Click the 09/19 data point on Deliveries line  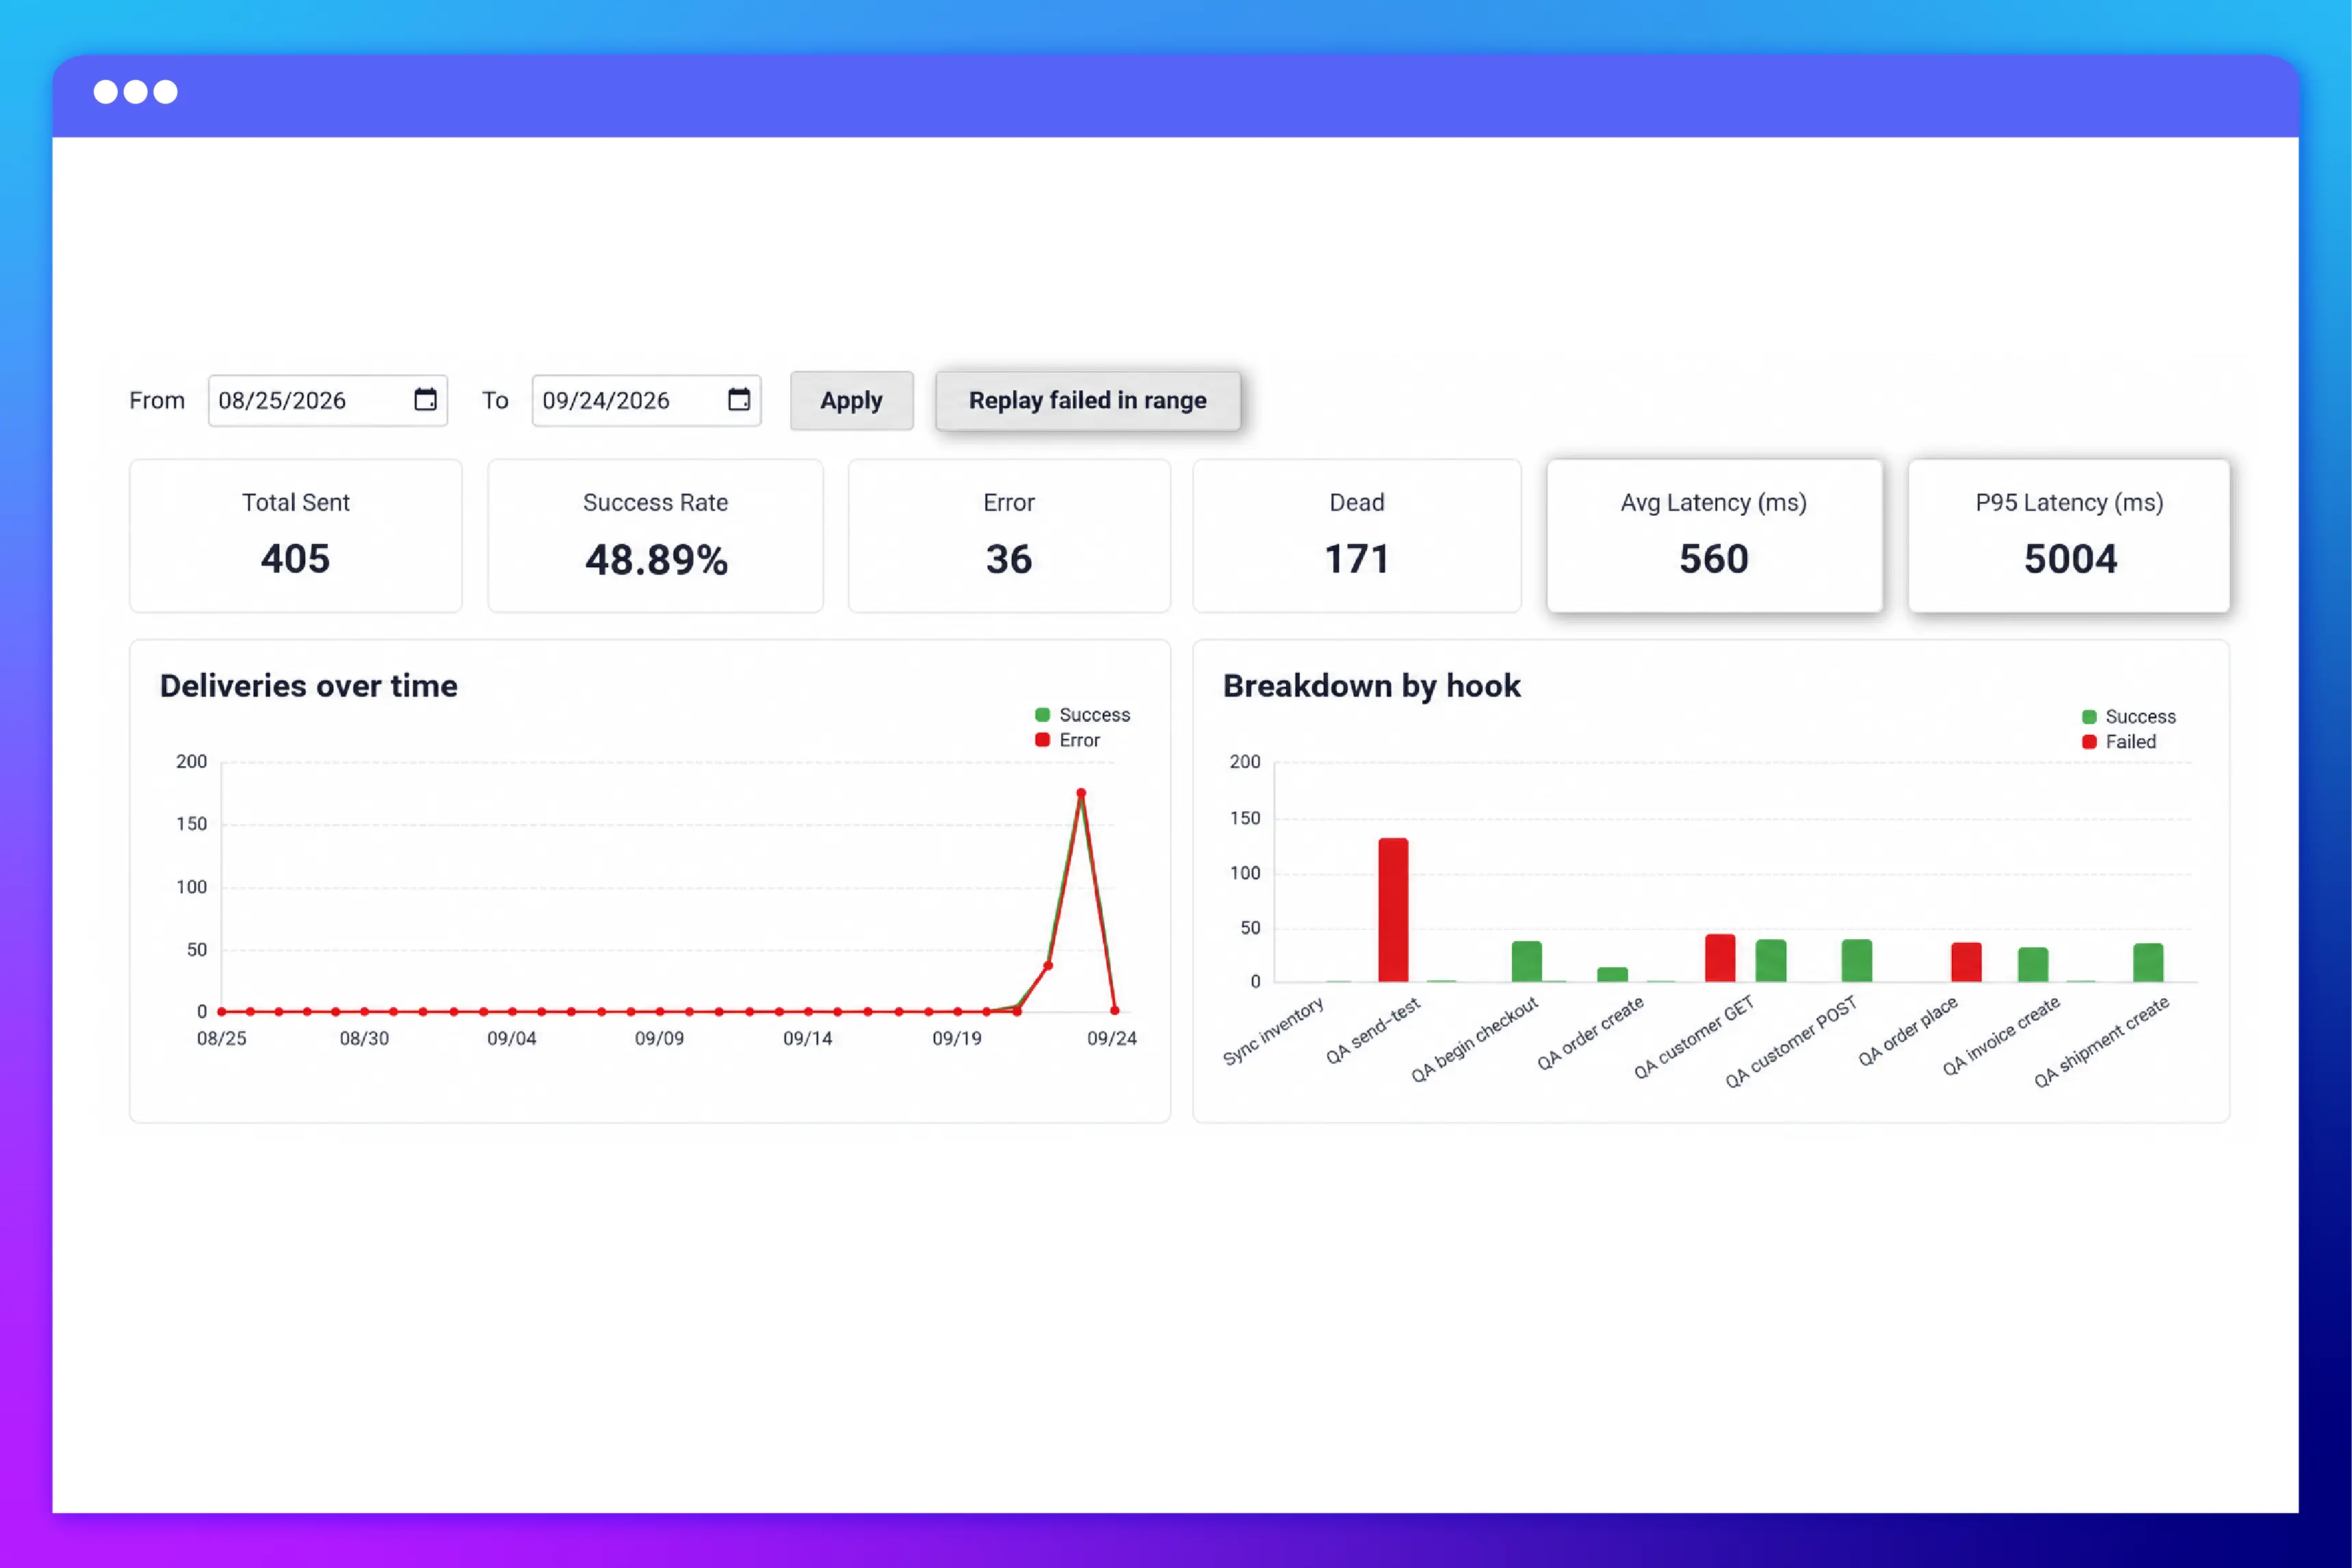coord(958,1012)
